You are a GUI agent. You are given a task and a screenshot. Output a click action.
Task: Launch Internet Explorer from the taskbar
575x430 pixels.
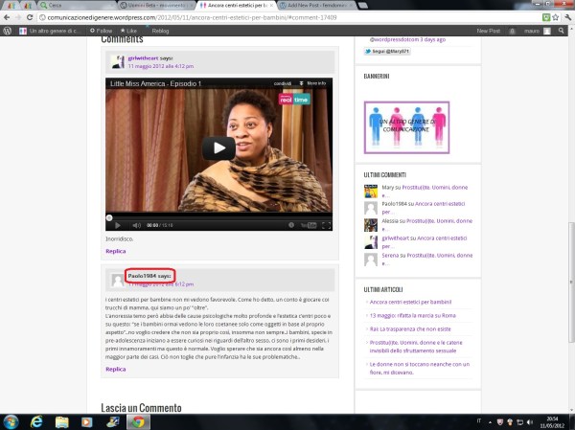click(x=37, y=421)
